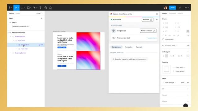198x111 pixels.
Task: Collapse the Responsive Design frame
Action: coord(8,33)
